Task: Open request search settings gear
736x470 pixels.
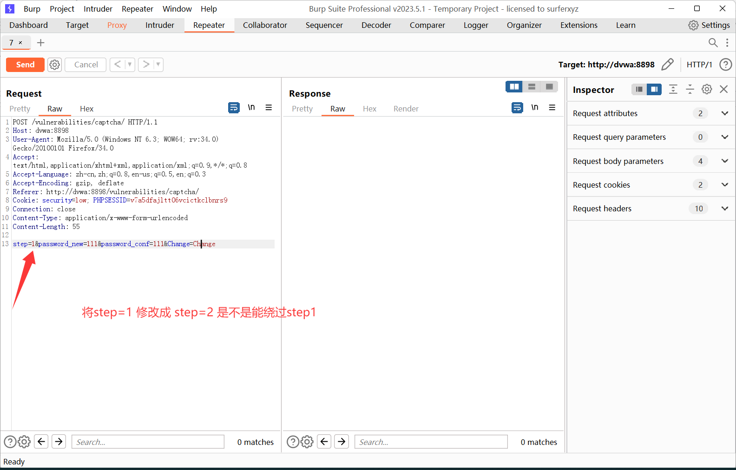Action: click(24, 442)
